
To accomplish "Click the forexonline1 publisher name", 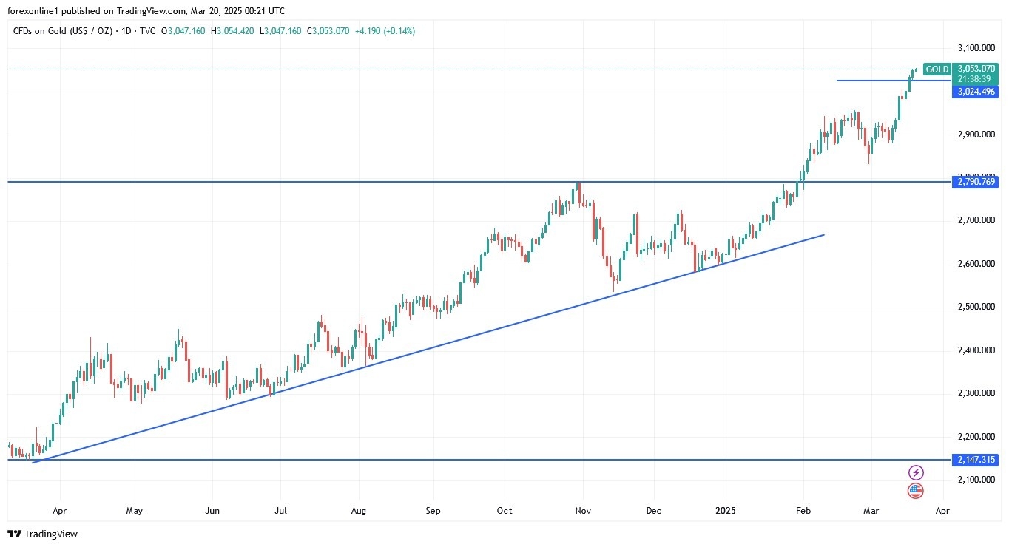I will [36, 11].
